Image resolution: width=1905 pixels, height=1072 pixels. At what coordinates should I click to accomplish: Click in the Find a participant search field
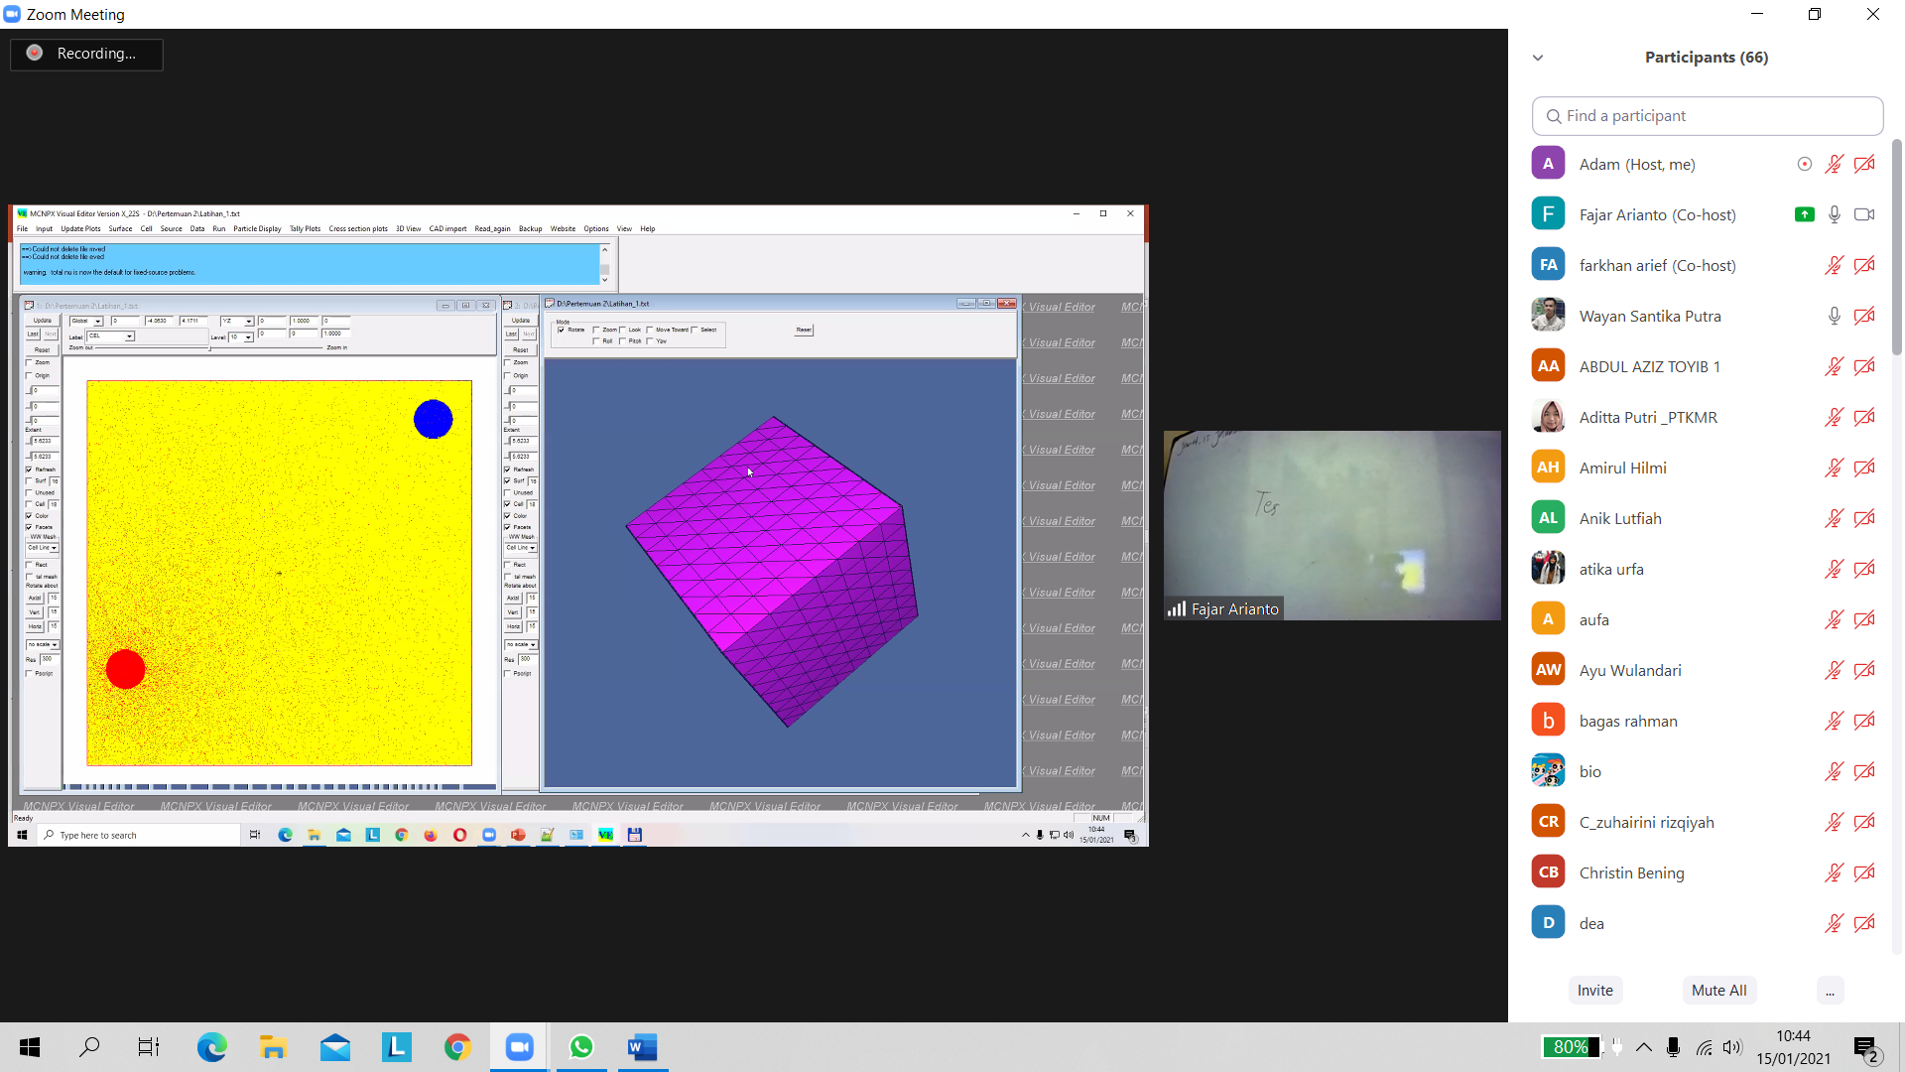1707,116
